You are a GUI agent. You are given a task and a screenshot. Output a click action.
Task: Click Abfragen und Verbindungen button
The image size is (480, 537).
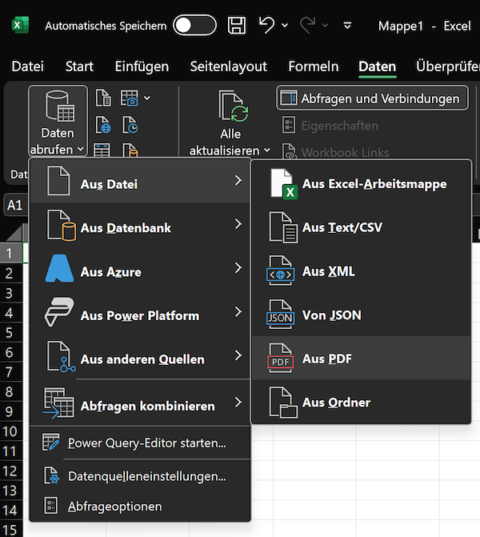coord(372,98)
